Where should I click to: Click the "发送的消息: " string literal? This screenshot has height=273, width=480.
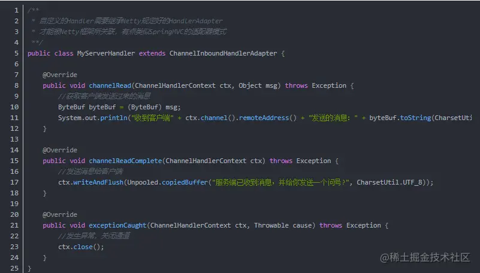click(333, 118)
